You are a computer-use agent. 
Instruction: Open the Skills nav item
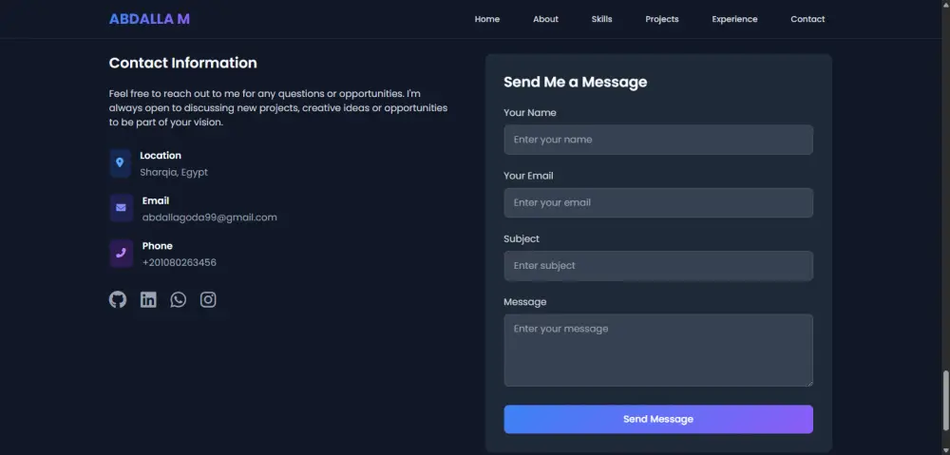click(x=601, y=19)
